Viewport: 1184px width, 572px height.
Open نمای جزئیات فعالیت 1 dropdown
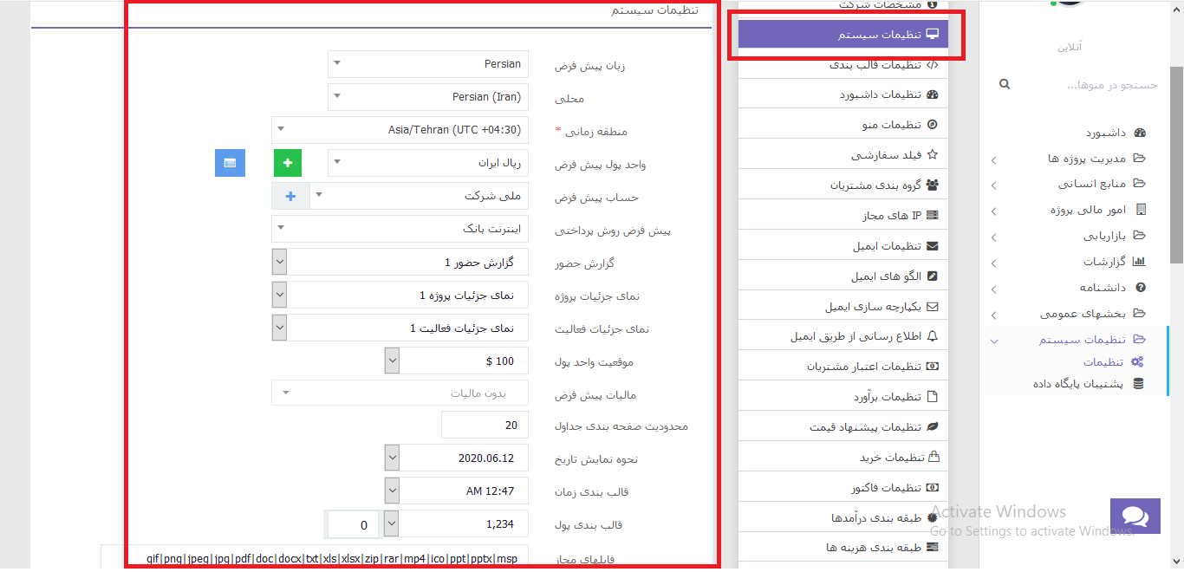point(400,328)
